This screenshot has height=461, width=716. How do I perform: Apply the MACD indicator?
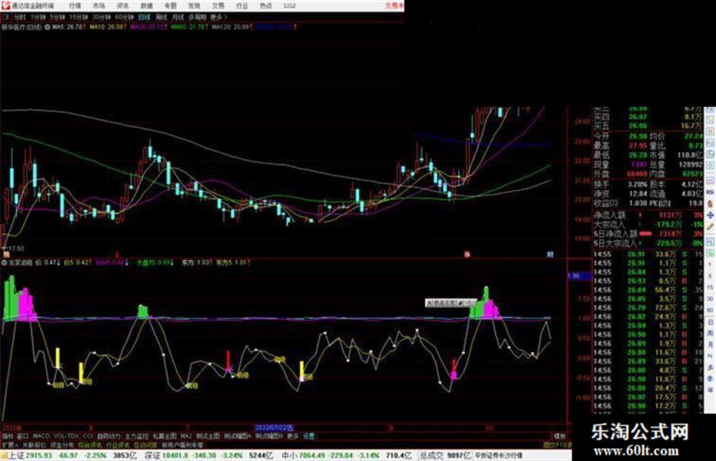point(41,436)
